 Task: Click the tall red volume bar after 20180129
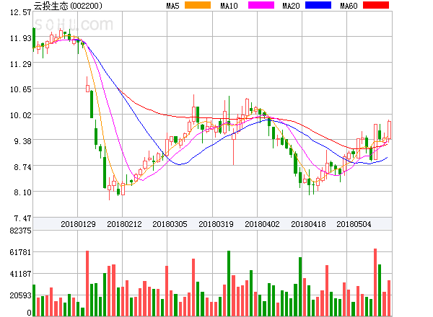(87, 283)
